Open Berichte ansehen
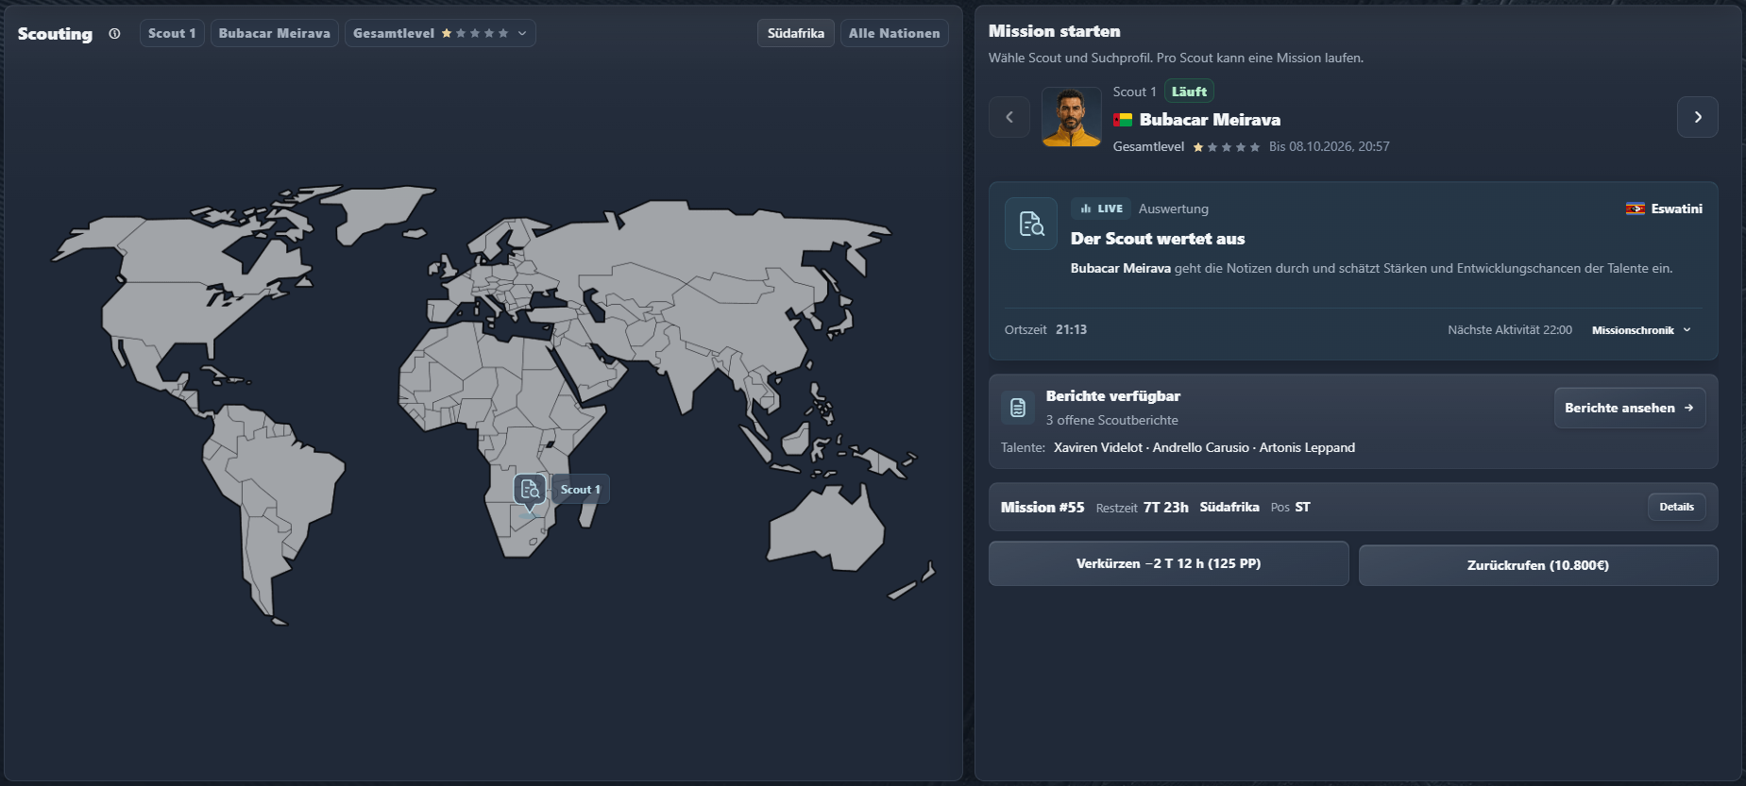The height and width of the screenshot is (786, 1746). pyautogui.click(x=1630, y=408)
